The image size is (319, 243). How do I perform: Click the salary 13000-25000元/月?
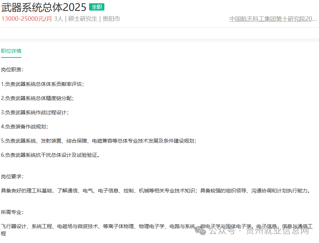click(x=27, y=19)
